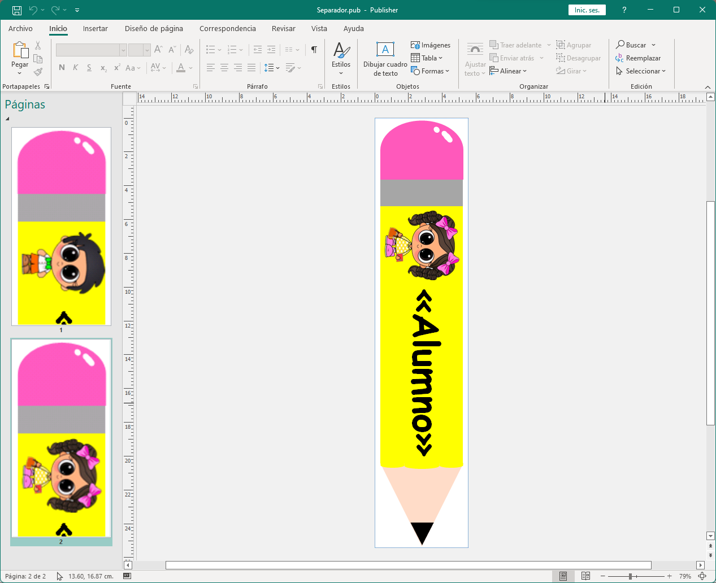Click the zoom slider handle
This screenshot has width=716, height=583.
pos(630,576)
